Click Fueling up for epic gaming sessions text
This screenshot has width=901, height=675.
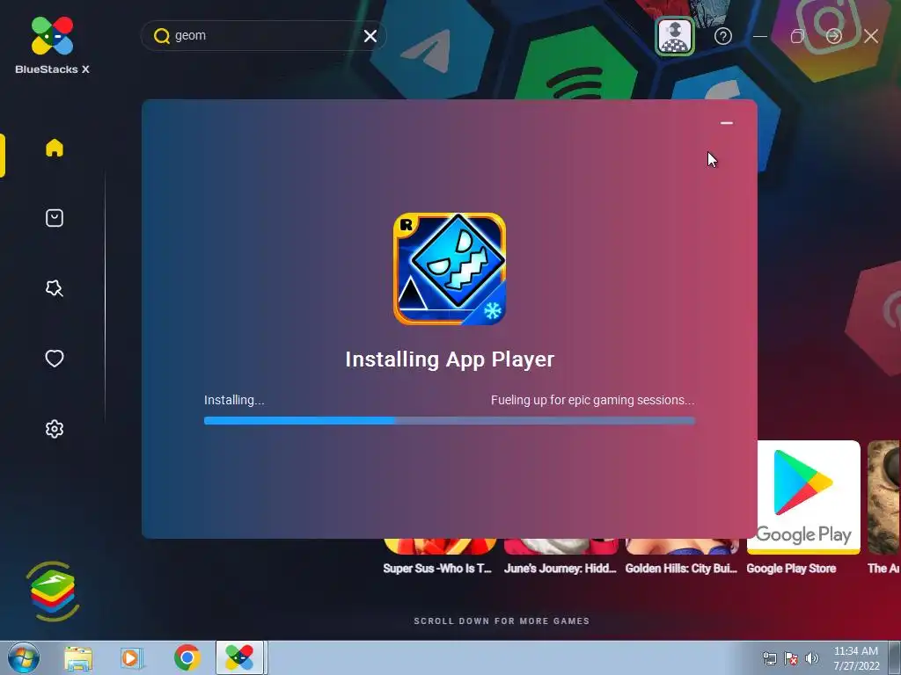point(592,400)
